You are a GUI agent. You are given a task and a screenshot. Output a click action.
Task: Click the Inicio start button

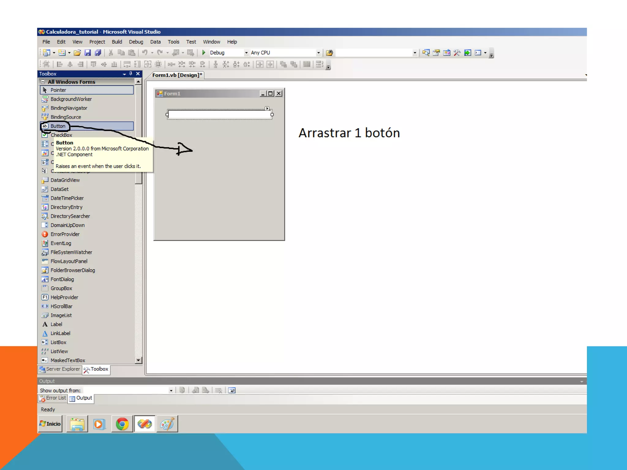[50, 424]
